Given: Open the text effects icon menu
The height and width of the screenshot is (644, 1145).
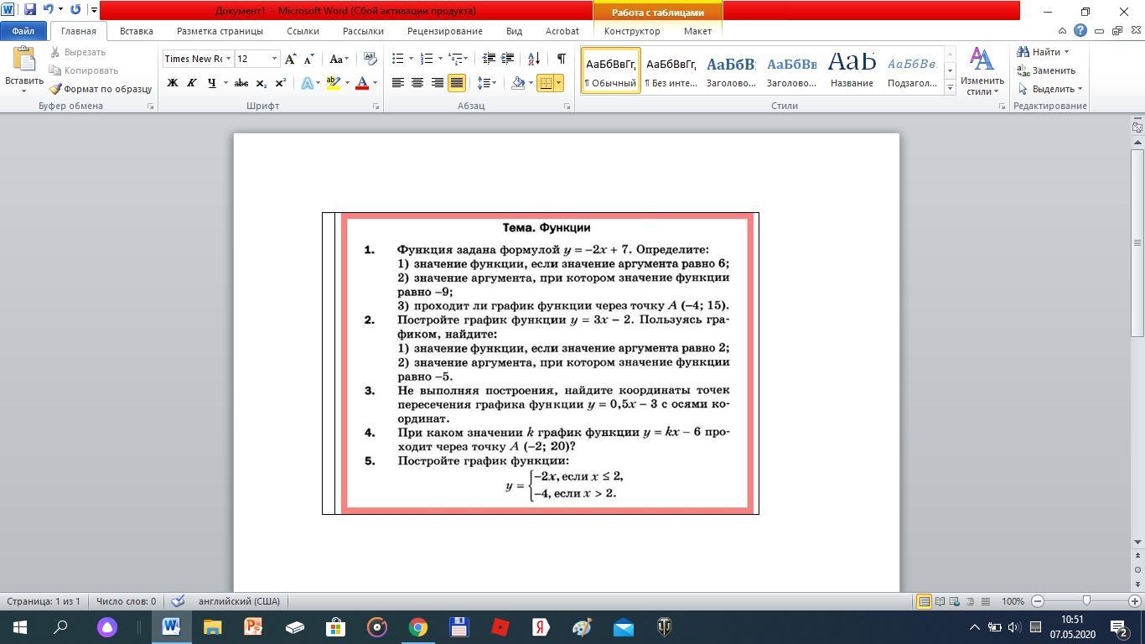Looking at the screenshot, I should click(x=310, y=83).
